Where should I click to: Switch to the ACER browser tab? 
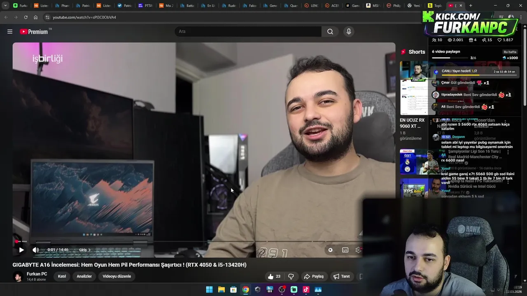point(333,5)
